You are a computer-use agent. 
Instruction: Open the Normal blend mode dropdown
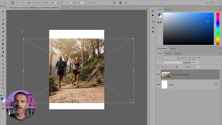(x=170, y=62)
